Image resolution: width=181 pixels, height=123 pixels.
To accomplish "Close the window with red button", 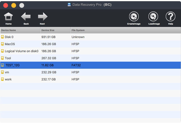I will tap(6, 5).
